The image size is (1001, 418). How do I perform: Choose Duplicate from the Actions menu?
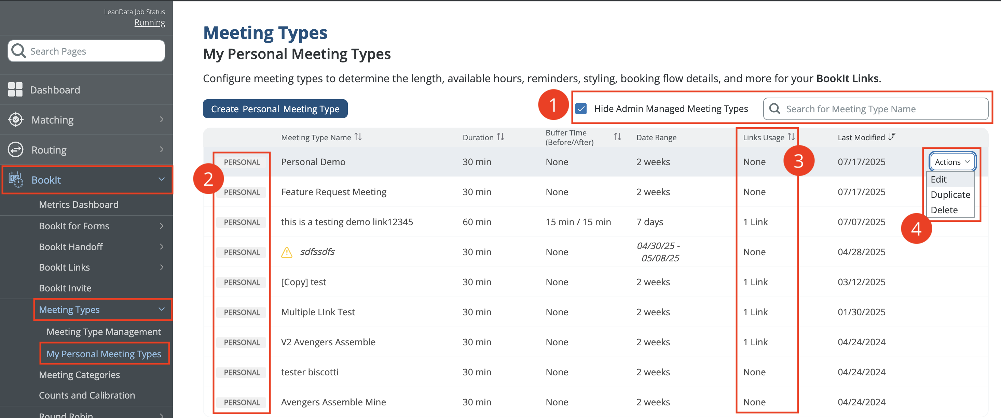pyautogui.click(x=950, y=194)
